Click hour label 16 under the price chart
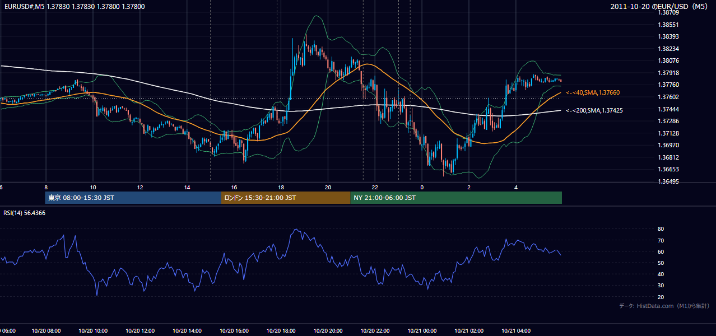This screenshot has height=336, width=716. [x=234, y=187]
